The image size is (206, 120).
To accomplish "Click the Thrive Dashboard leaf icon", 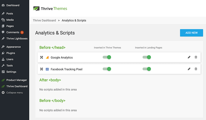I will [3, 86].
